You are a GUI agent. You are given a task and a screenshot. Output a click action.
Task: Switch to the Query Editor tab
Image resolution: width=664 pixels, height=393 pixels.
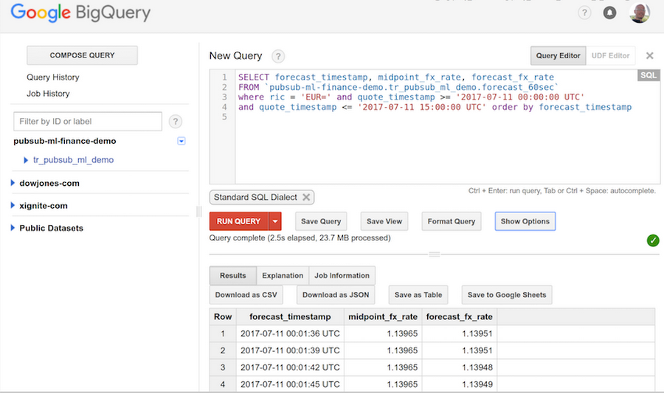[558, 55]
